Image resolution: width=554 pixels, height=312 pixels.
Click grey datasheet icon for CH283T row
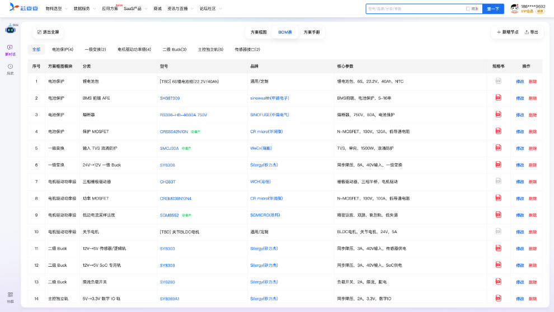498,181
